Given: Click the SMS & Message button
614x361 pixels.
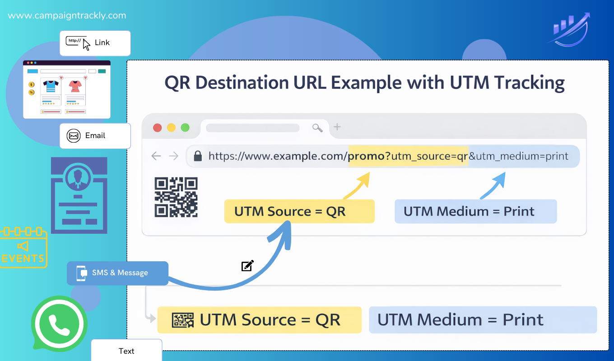Looking at the screenshot, I should (117, 273).
